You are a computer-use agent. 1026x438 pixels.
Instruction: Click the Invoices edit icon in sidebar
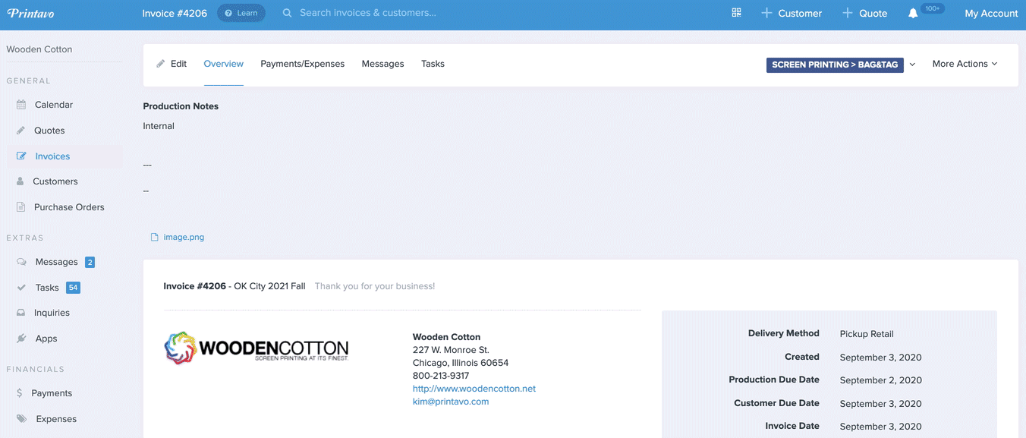click(21, 156)
